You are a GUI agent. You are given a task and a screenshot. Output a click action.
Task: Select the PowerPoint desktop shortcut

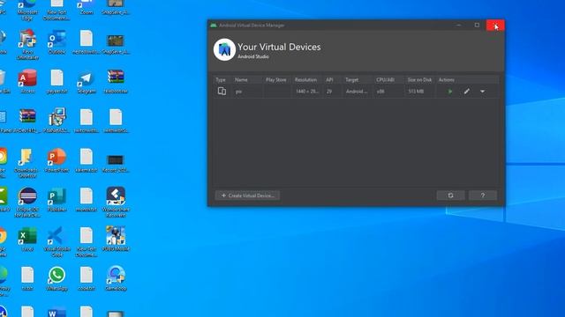click(56, 160)
